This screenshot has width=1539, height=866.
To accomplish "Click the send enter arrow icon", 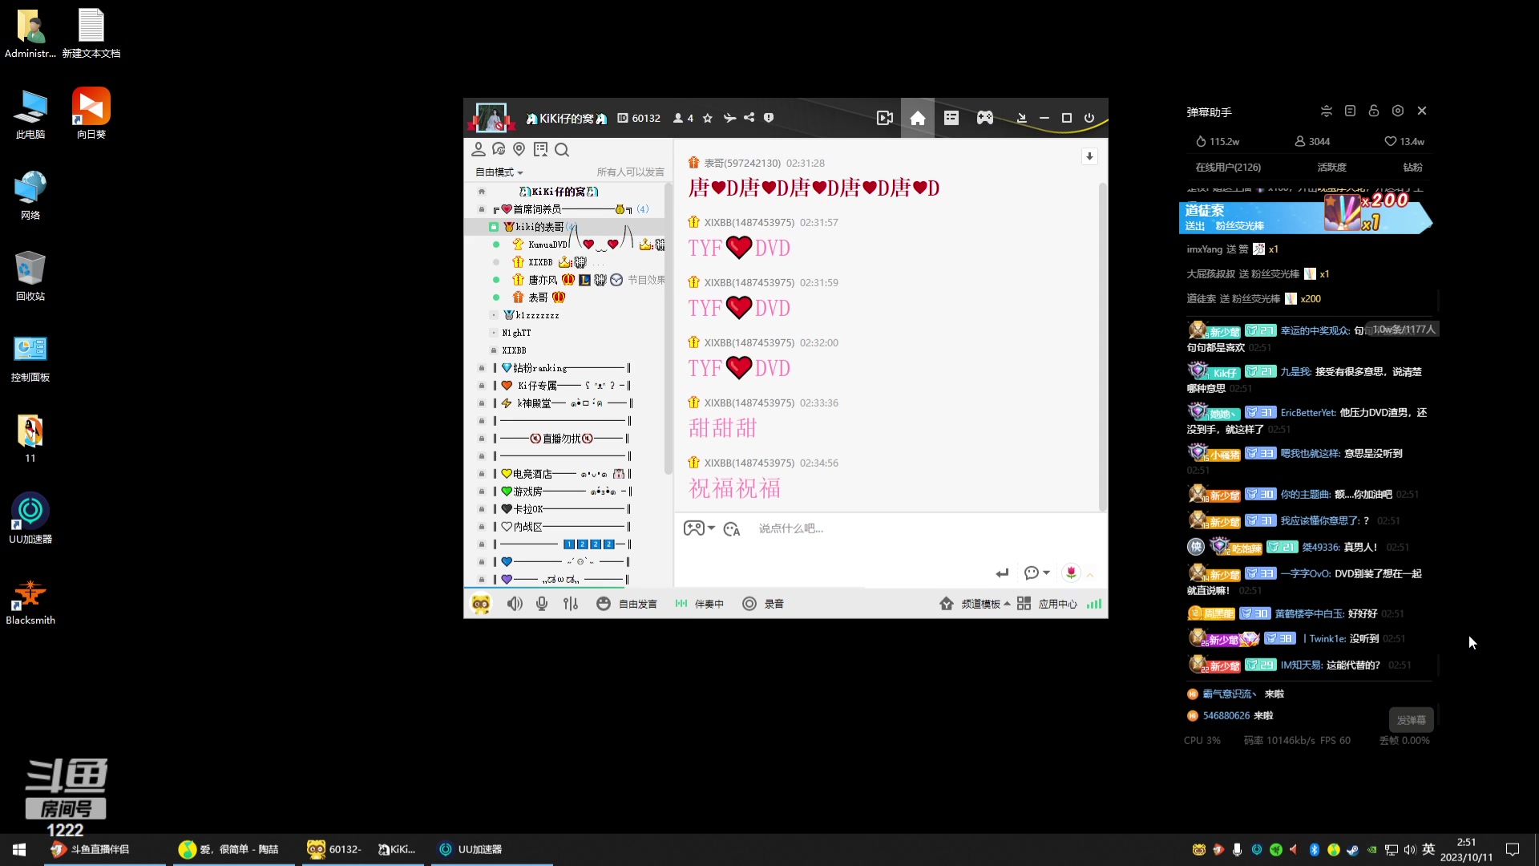I will point(1002,573).
